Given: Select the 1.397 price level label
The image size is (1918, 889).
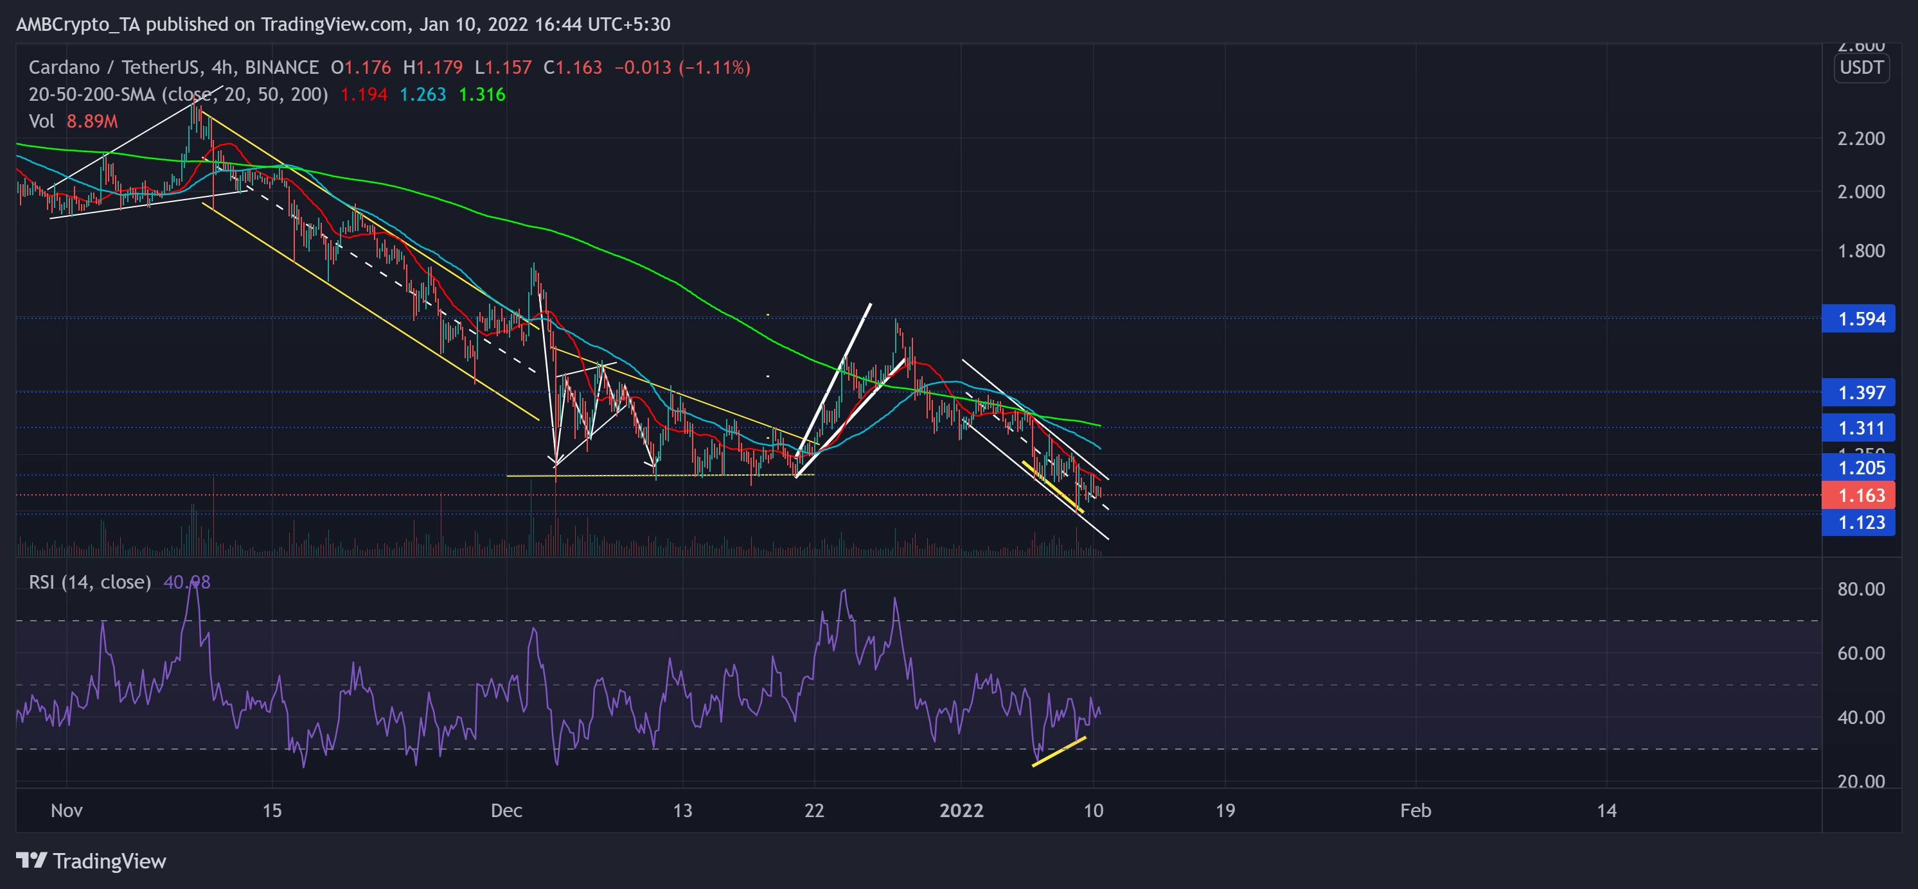Looking at the screenshot, I should click(x=1858, y=392).
